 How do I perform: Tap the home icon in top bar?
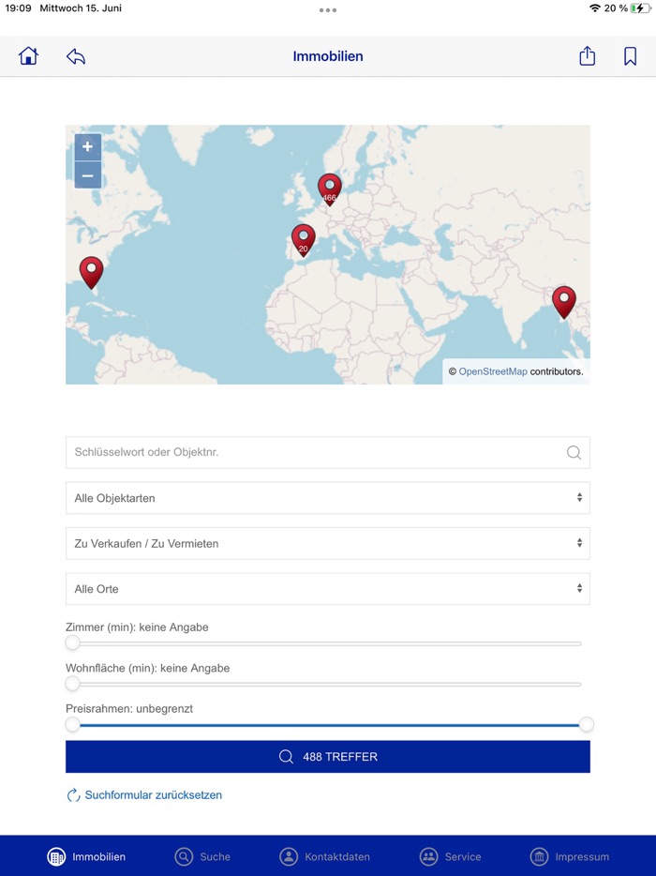coord(28,56)
